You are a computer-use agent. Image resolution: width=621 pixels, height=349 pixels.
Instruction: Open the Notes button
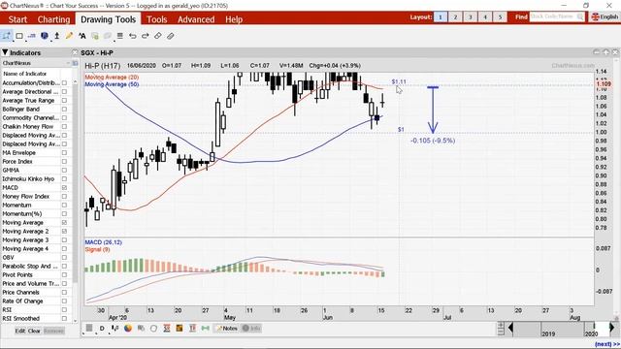[x=226, y=329]
